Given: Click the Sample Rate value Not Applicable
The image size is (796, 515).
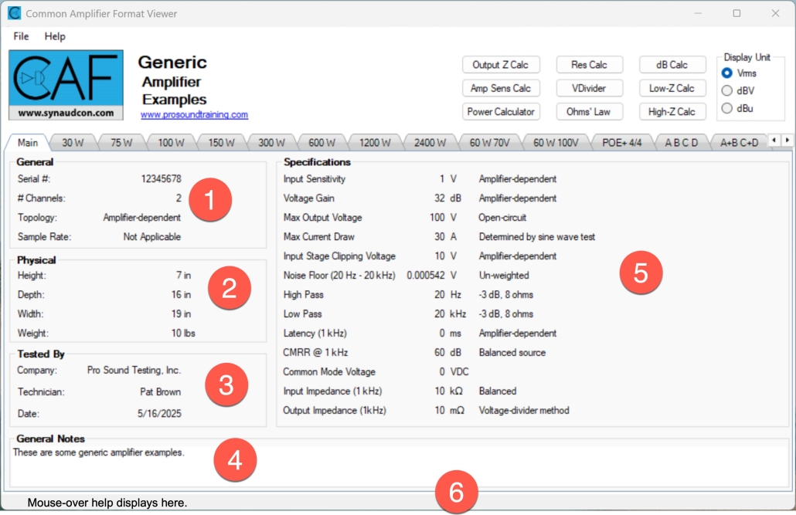Looking at the screenshot, I should click(151, 237).
